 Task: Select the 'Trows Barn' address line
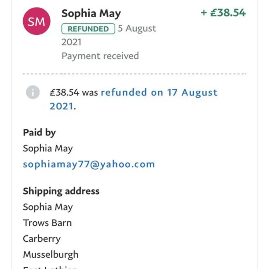click(47, 223)
